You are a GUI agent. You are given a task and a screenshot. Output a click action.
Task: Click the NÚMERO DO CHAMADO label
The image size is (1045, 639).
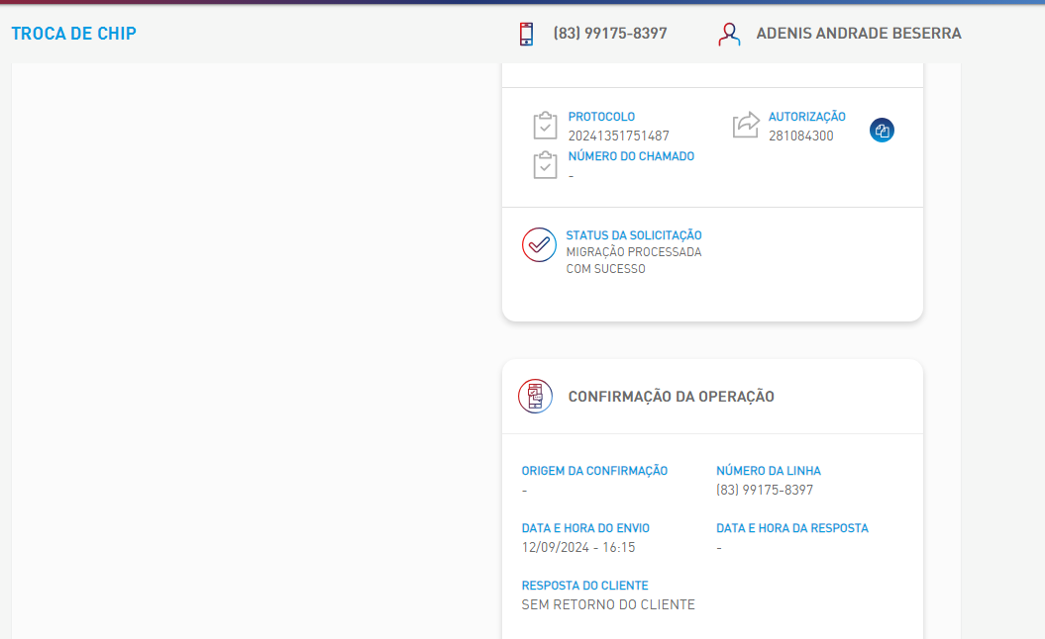(631, 155)
